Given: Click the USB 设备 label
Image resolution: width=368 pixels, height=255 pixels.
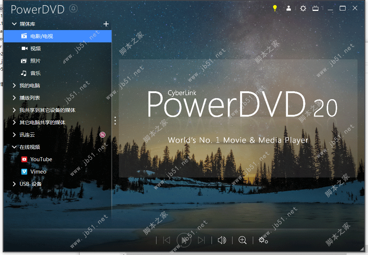Looking at the screenshot, I should 30,184.
